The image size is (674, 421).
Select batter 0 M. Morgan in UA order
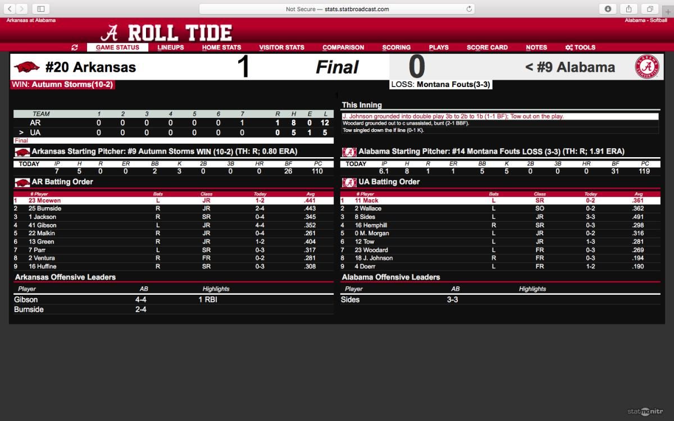click(x=500, y=234)
